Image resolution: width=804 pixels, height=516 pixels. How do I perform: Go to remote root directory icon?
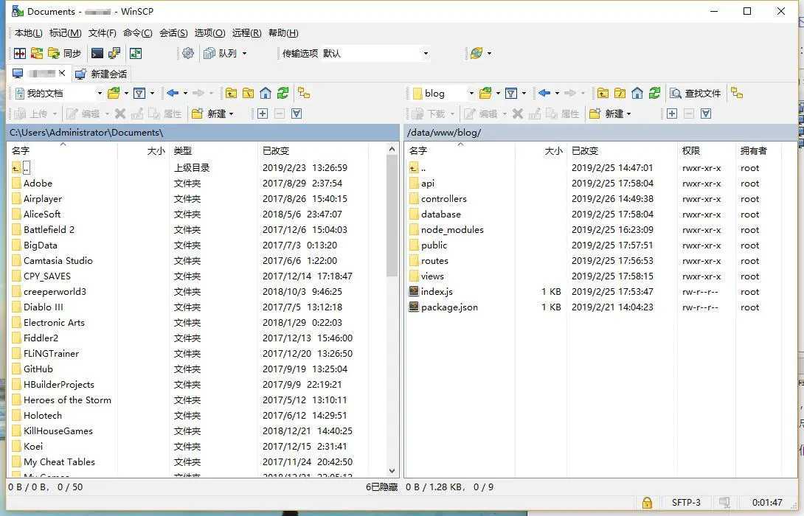(620, 94)
